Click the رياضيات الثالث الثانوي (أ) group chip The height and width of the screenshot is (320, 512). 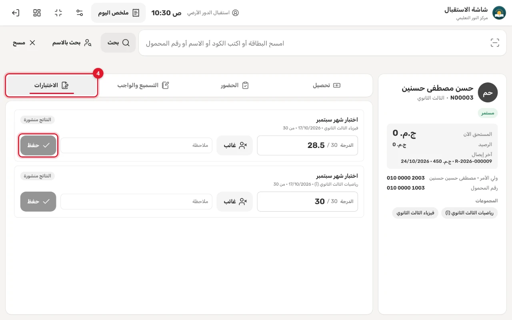pyautogui.click(x=470, y=213)
